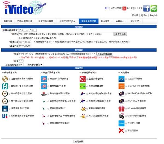Click the Cathay Dragon logo beside 國泰港龍航空機票8折
164x144 pixels.
[x=44, y=123]
